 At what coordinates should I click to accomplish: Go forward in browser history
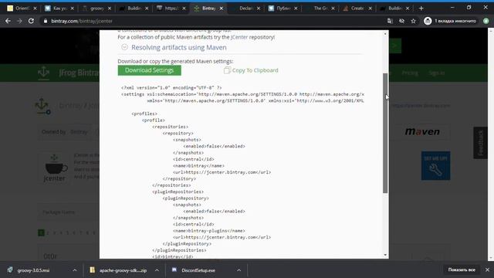pyautogui.click(x=19, y=21)
